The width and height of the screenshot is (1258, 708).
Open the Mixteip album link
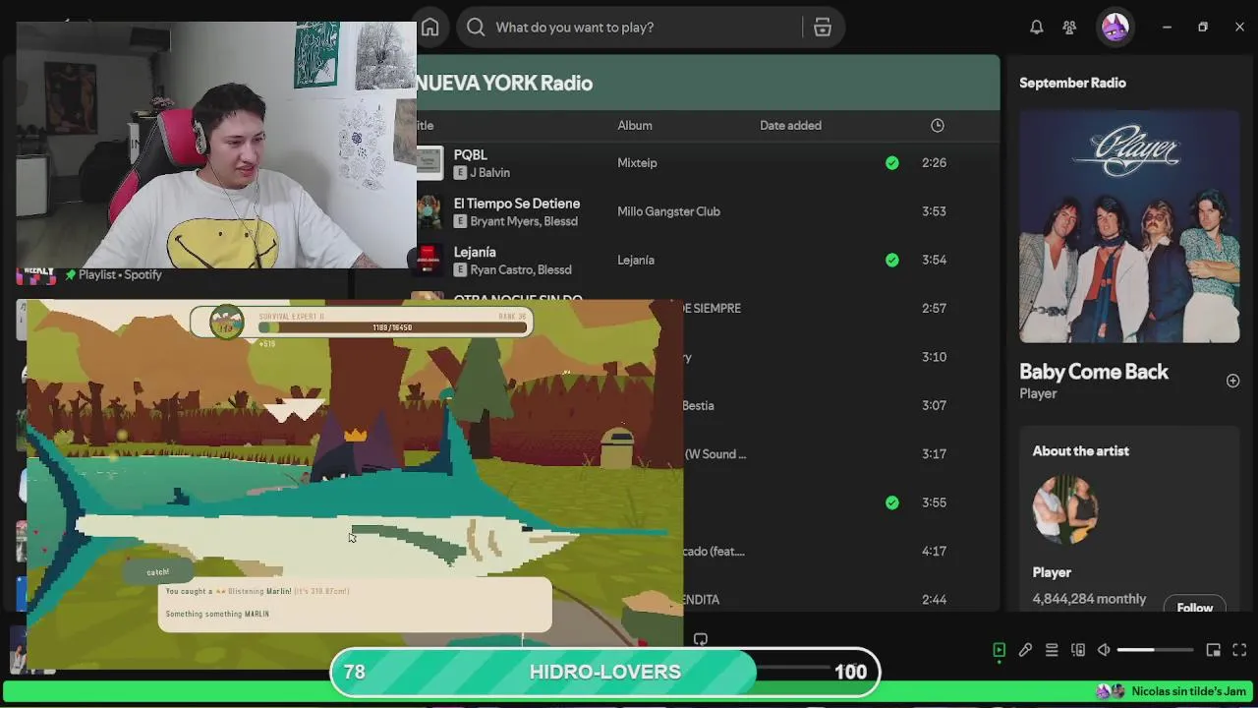tap(637, 162)
